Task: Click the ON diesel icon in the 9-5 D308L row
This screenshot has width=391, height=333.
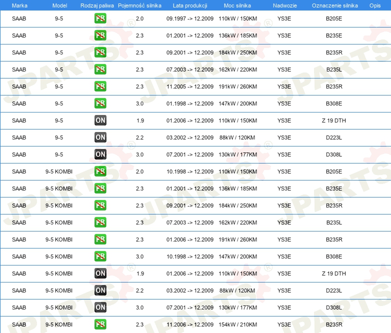Action: 100,154
